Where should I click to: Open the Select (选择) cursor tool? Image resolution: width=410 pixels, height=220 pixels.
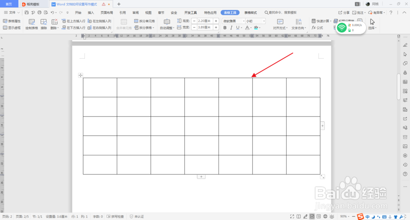click(372, 24)
